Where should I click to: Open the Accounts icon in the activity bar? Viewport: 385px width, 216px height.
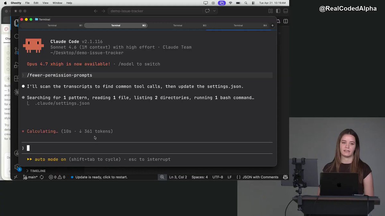17,153
